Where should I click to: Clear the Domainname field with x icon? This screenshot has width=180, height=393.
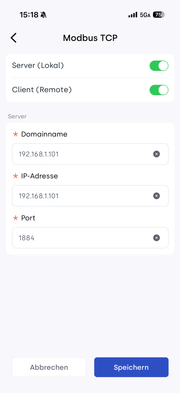tap(156, 154)
